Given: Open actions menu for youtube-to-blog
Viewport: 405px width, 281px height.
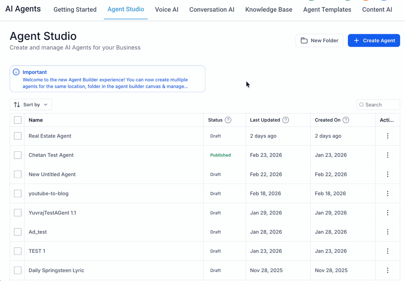Looking at the screenshot, I should [x=387, y=194].
